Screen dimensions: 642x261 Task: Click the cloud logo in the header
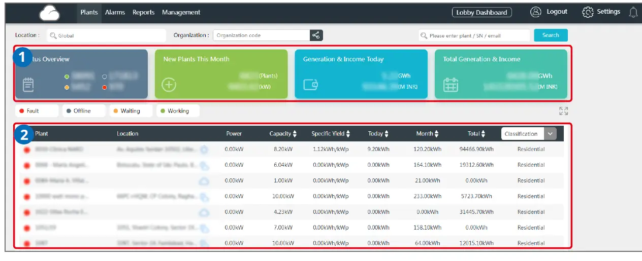tap(49, 13)
